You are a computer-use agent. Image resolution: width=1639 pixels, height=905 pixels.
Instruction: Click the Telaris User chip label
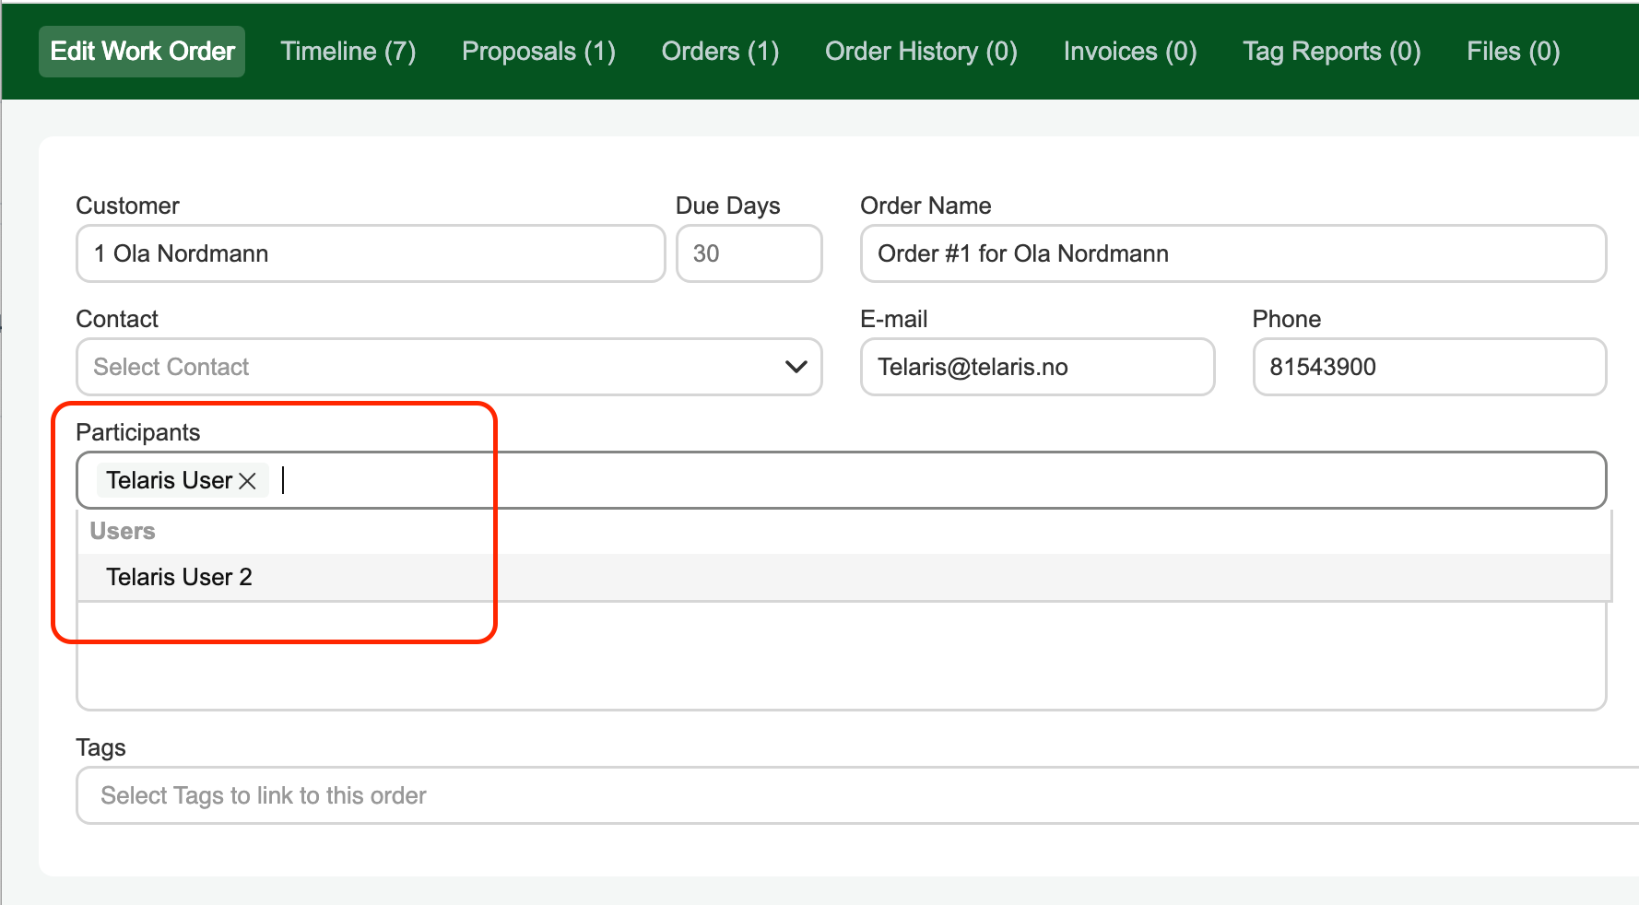tap(169, 480)
